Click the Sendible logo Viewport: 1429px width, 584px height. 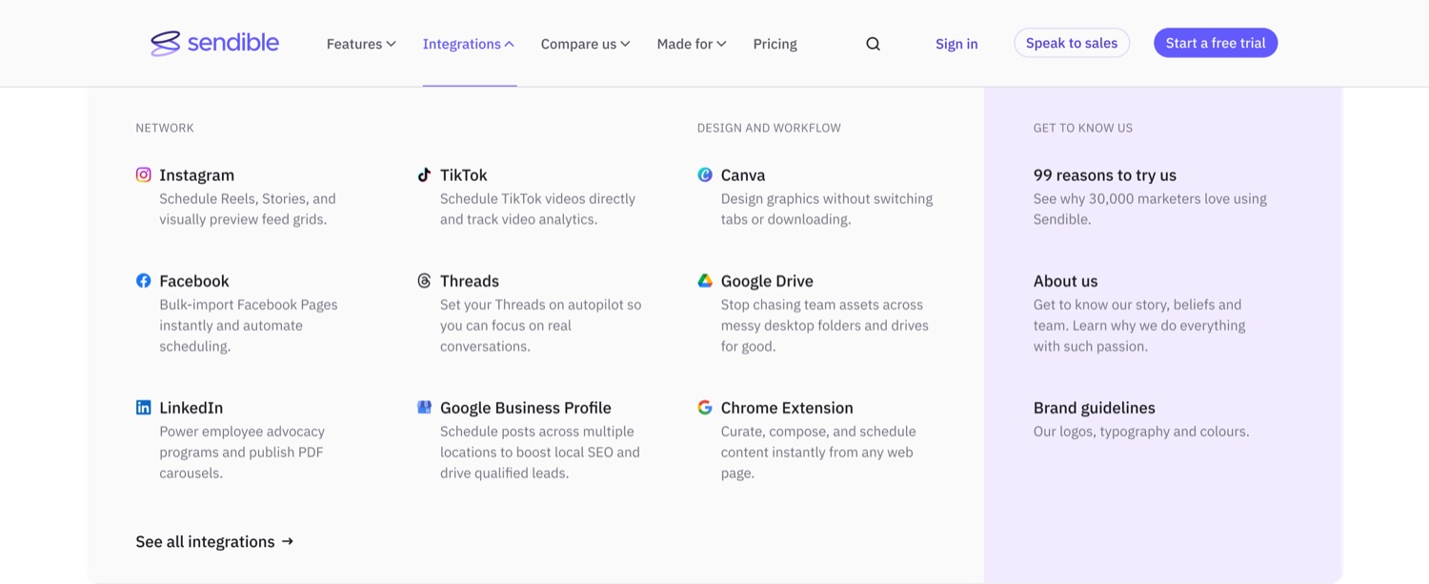click(x=214, y=43)
